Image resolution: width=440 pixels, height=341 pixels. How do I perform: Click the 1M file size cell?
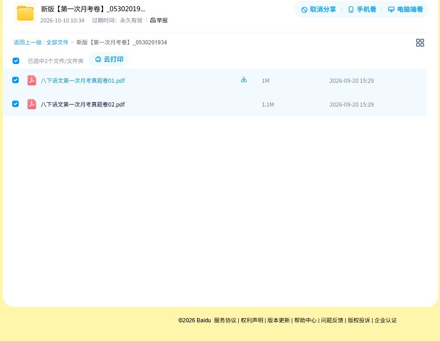[265, 81]
